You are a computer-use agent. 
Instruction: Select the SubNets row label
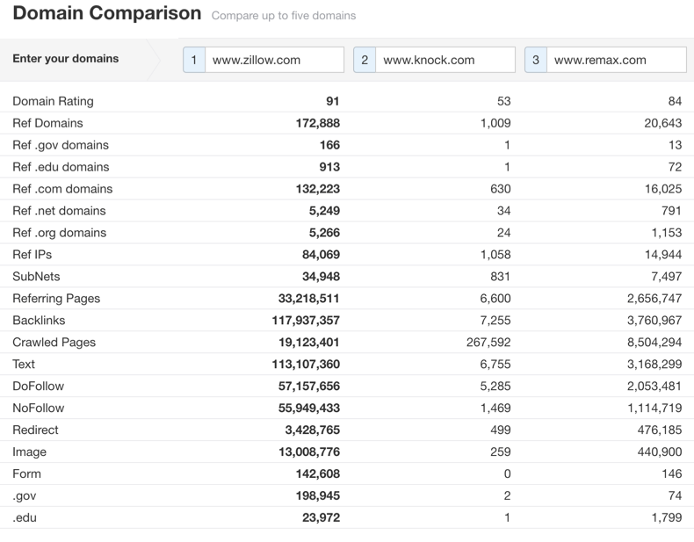36,277
